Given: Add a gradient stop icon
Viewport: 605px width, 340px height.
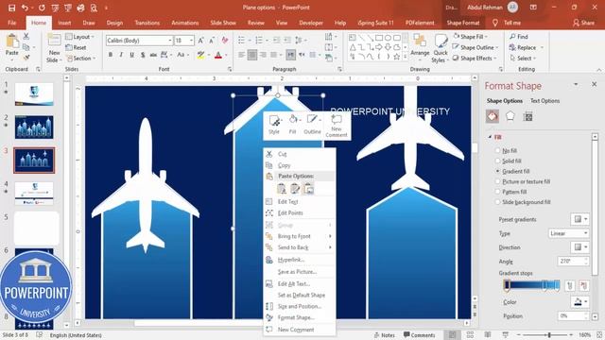Looking at the screenshot, I should (x=570, y=285).
